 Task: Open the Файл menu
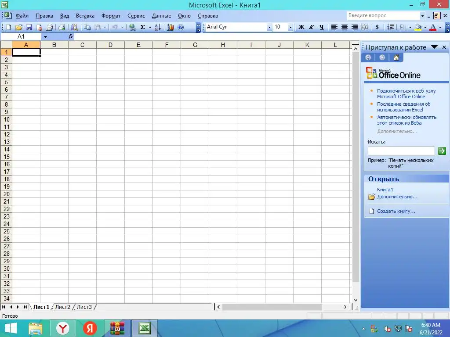[22, 16]
